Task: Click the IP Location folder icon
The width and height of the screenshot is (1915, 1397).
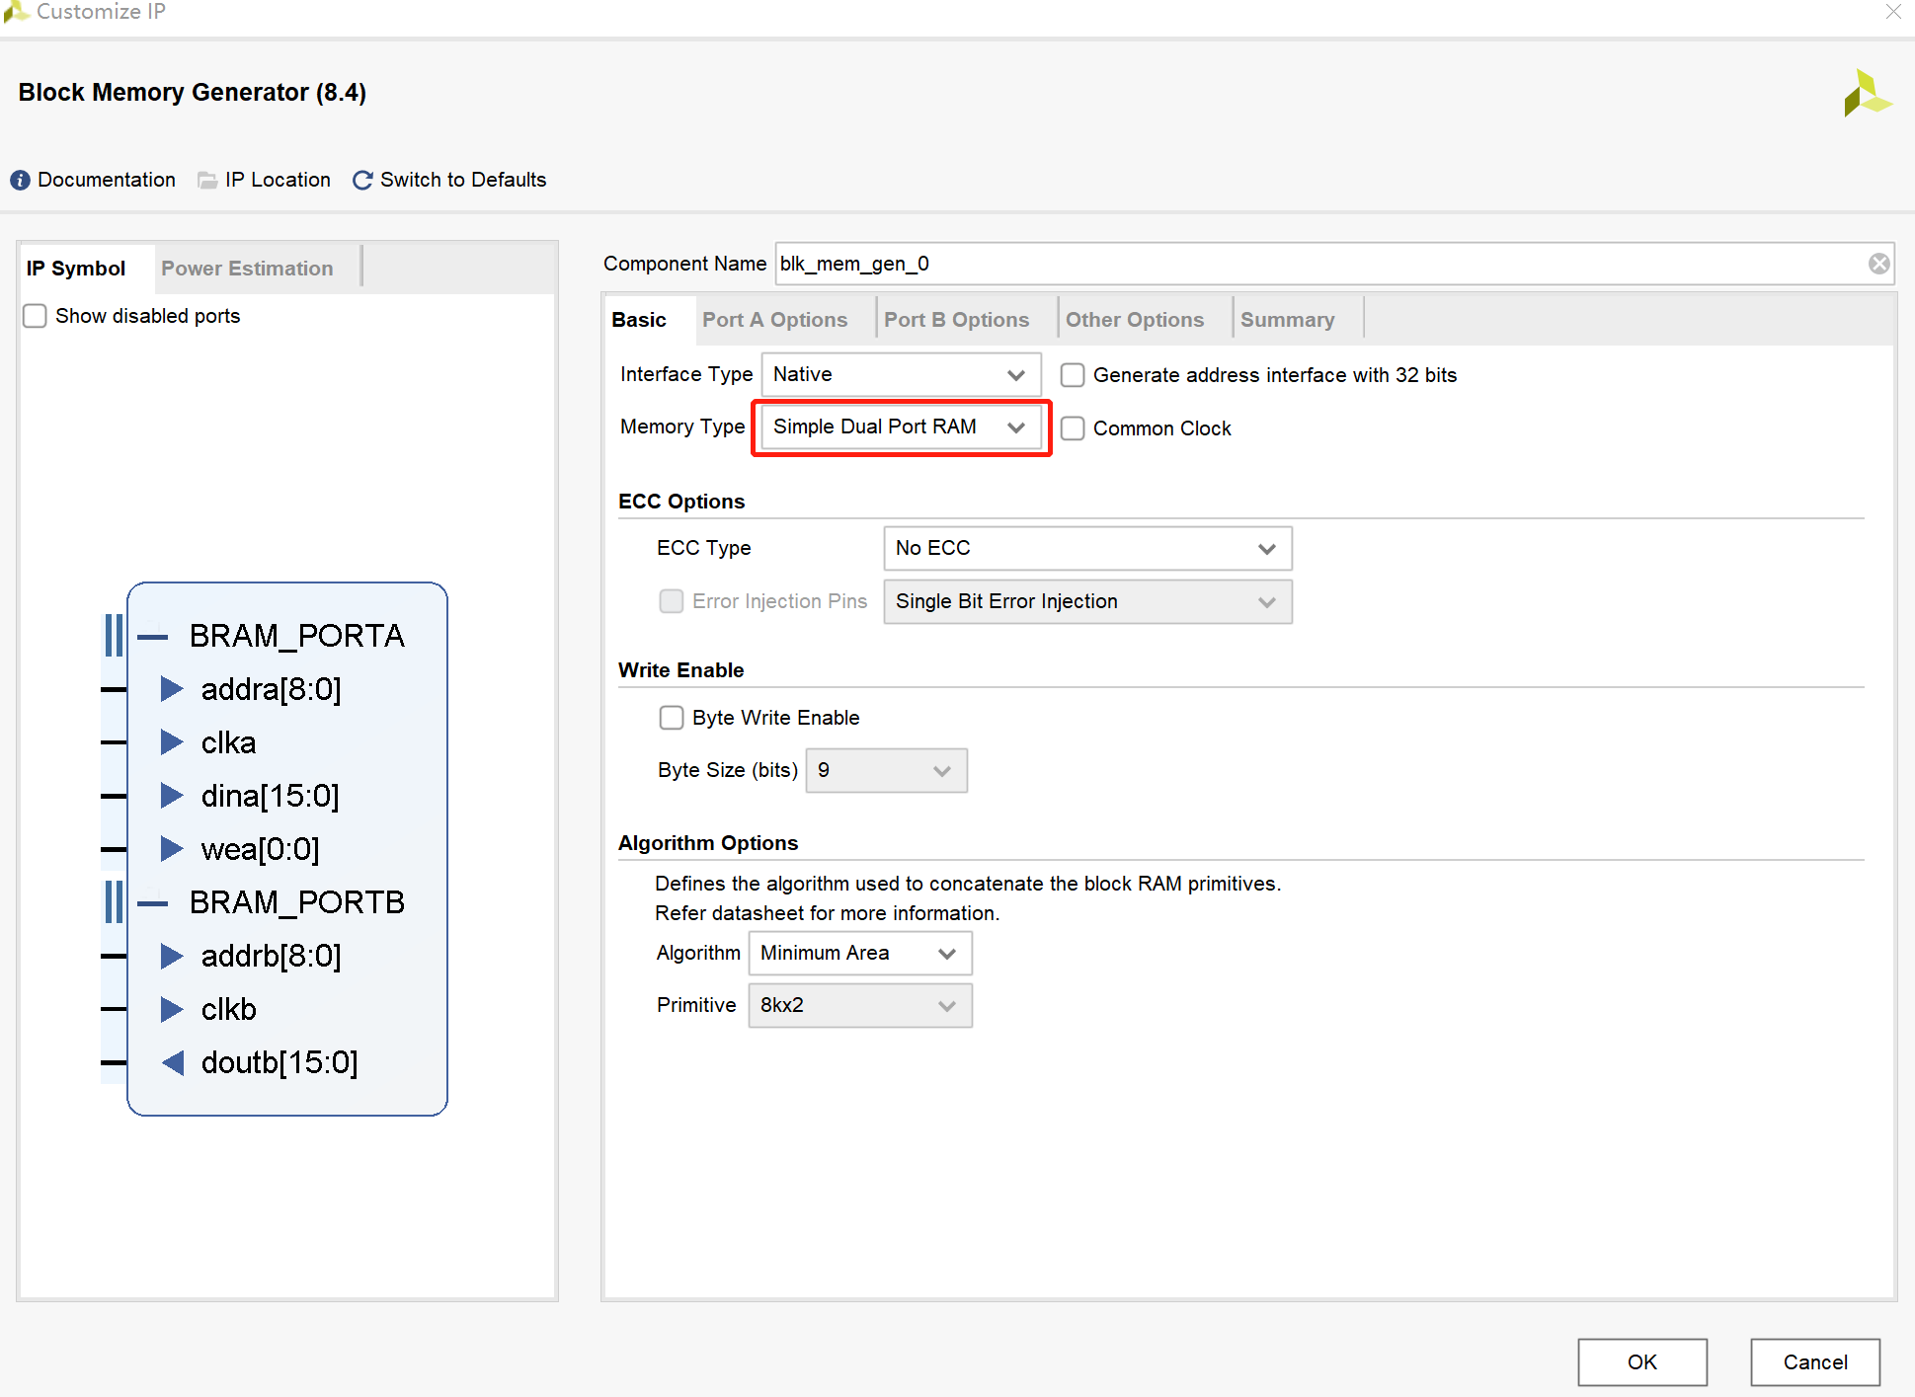Action: coord(207,180)
